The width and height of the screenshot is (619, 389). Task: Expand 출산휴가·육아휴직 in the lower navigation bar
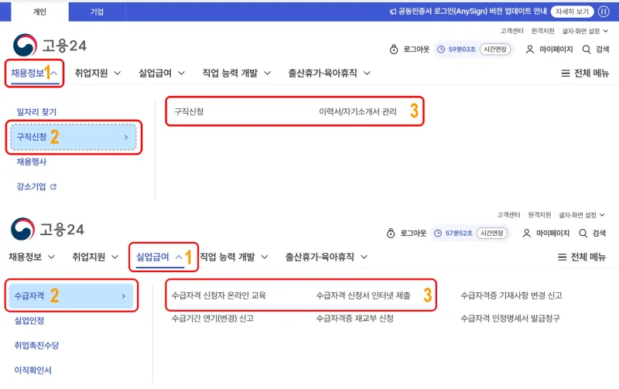(327, 257)
